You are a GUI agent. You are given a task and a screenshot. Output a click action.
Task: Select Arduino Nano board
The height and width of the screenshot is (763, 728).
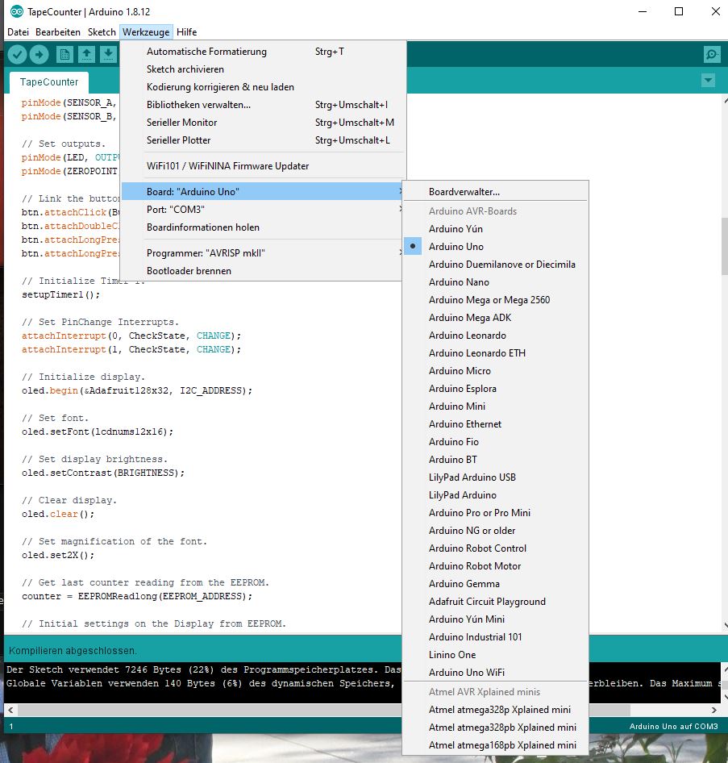pyautogui.click(x=496, y=282)
